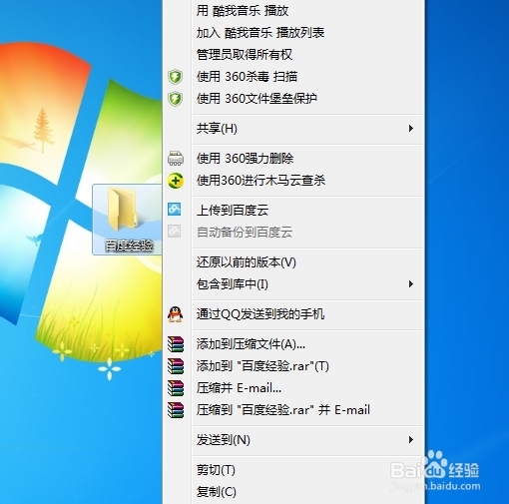Click the WinRAR icon beside 添加到 "百度经验.rar"(T)
The width and height of the screenshot is (509, 504).
(176, 366)
